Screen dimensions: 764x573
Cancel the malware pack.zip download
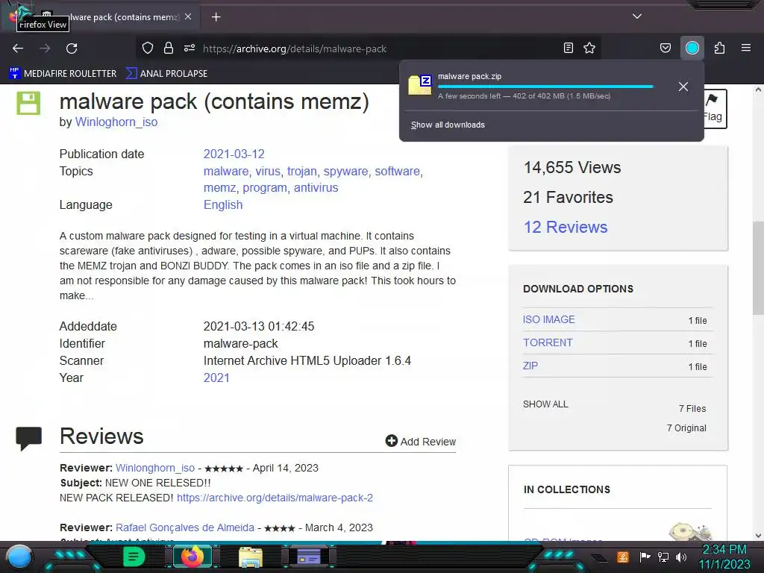click(x=683, y=87)
